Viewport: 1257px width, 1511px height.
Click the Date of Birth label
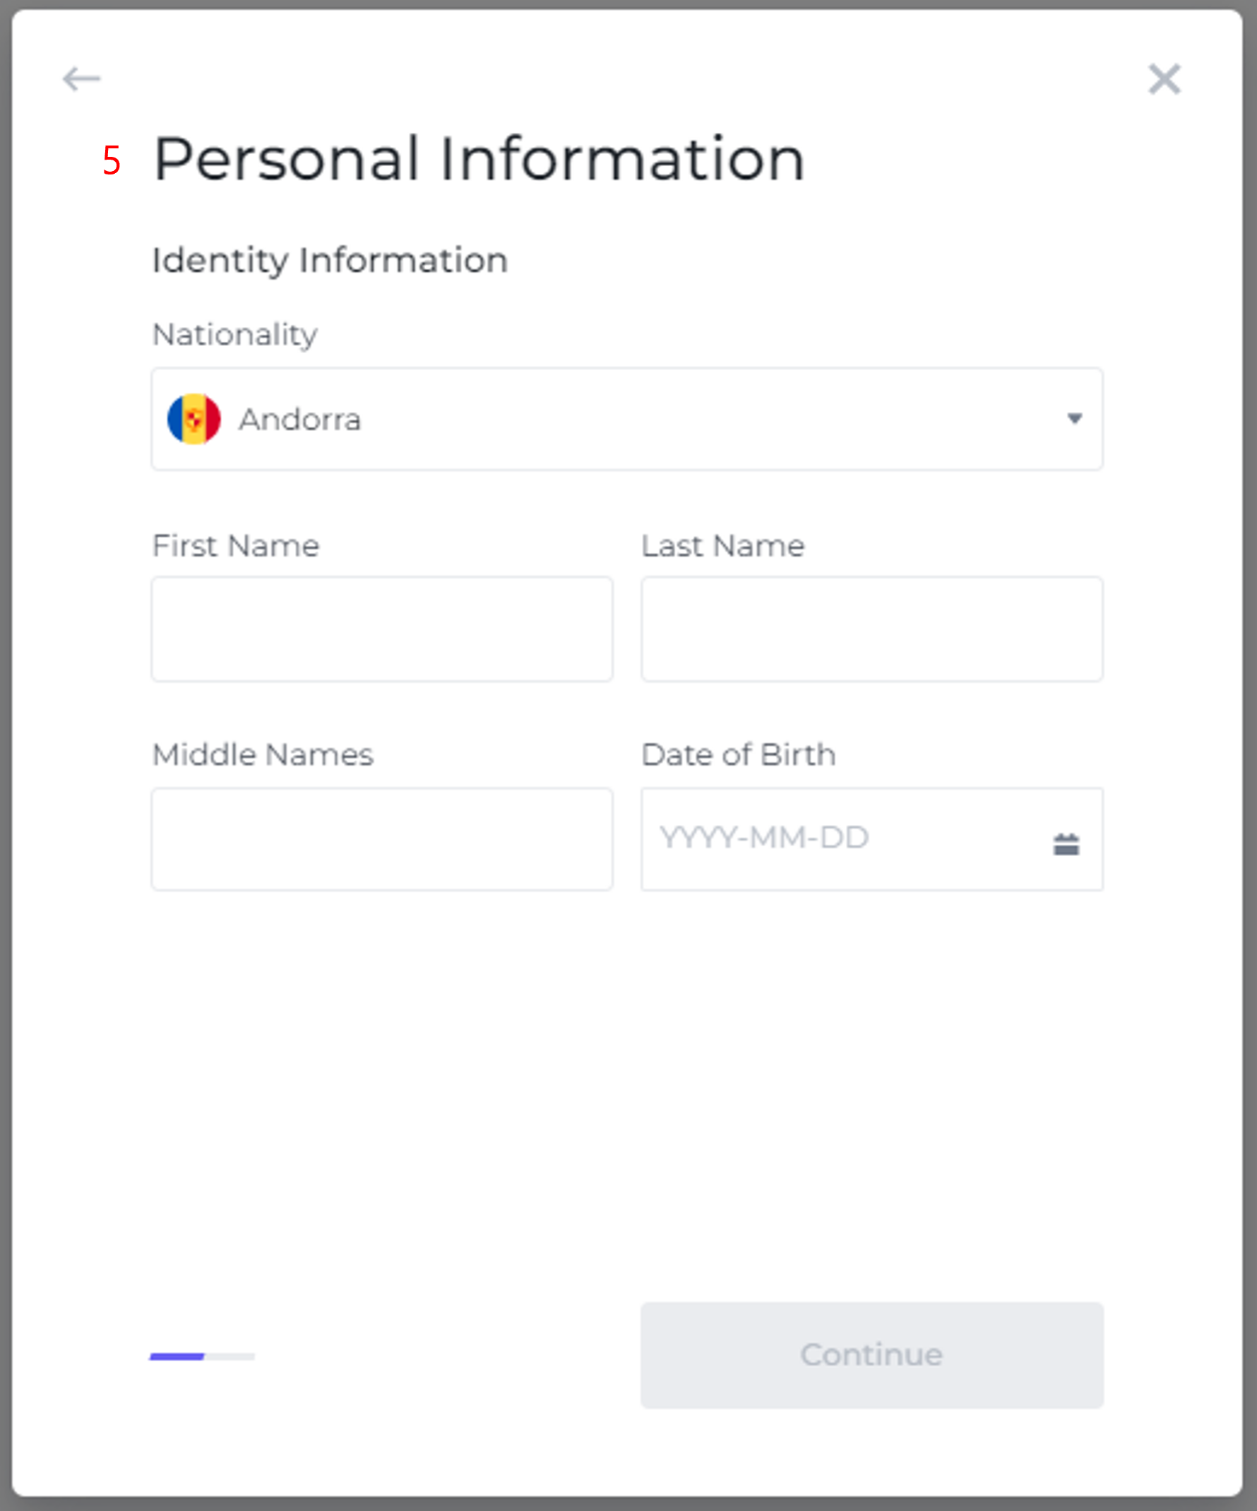coord(739,754)
